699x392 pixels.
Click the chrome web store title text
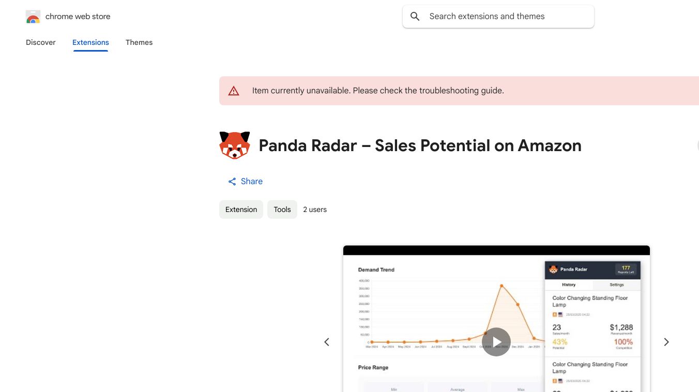(78, 17)
